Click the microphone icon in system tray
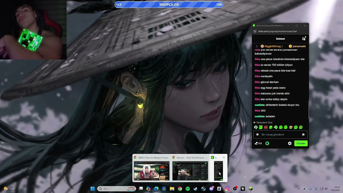This screenshot has height=193, width=343. click(x=316, y=189)
